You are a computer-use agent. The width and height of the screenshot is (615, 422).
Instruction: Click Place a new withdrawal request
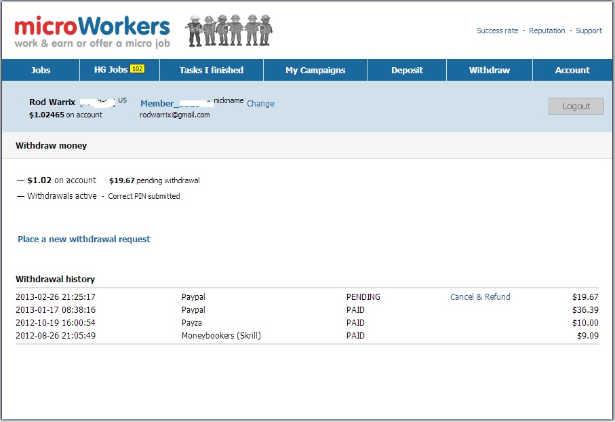(x=84, y=239)
